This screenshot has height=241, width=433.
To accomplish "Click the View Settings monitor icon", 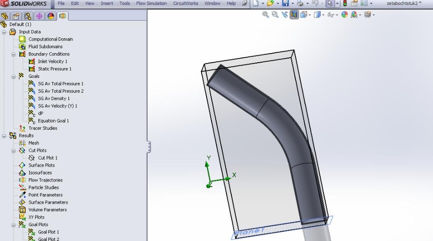I will (367, 14).
